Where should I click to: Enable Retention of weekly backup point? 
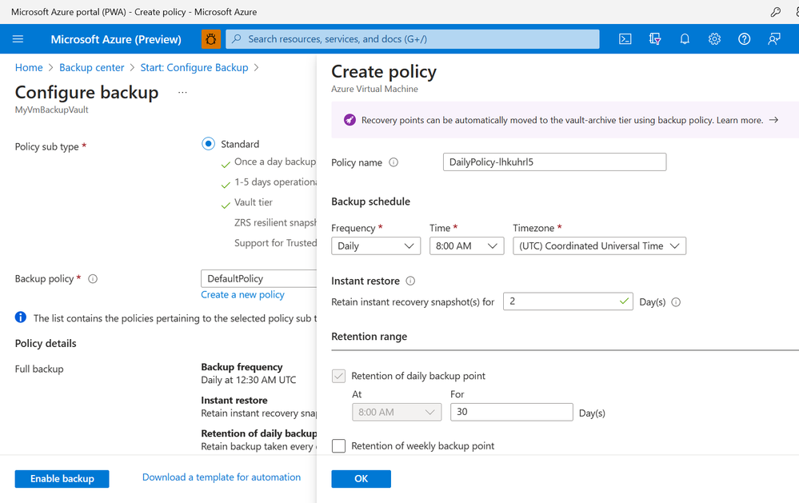(338, 446)
